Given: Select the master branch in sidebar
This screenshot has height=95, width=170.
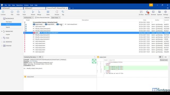Looking at the screenshot, I should click(8, 35).
